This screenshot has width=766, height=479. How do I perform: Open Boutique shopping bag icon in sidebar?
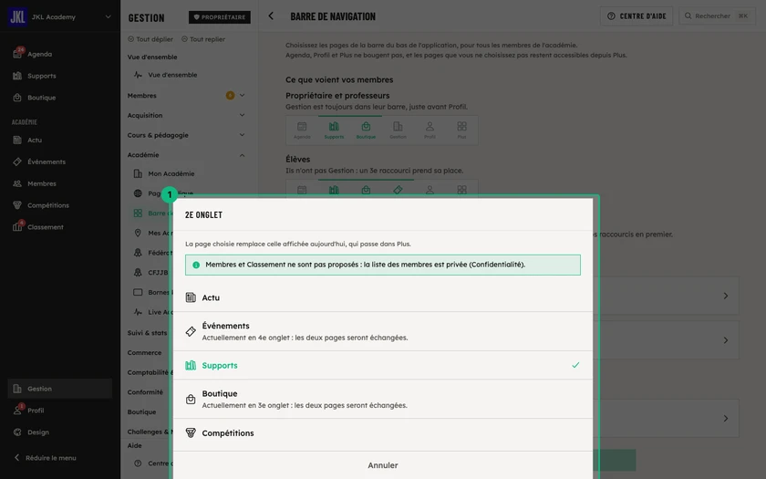(x=17, y=98)
